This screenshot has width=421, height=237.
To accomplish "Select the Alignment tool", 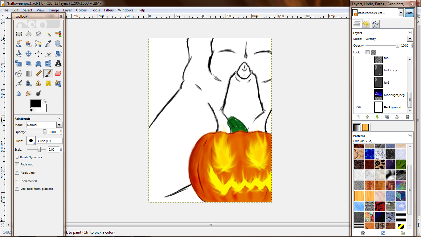I will (x=39, y=54).
